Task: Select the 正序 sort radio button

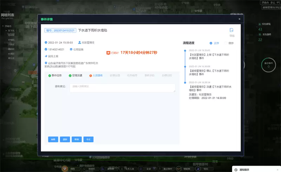Action: point(211,43)
